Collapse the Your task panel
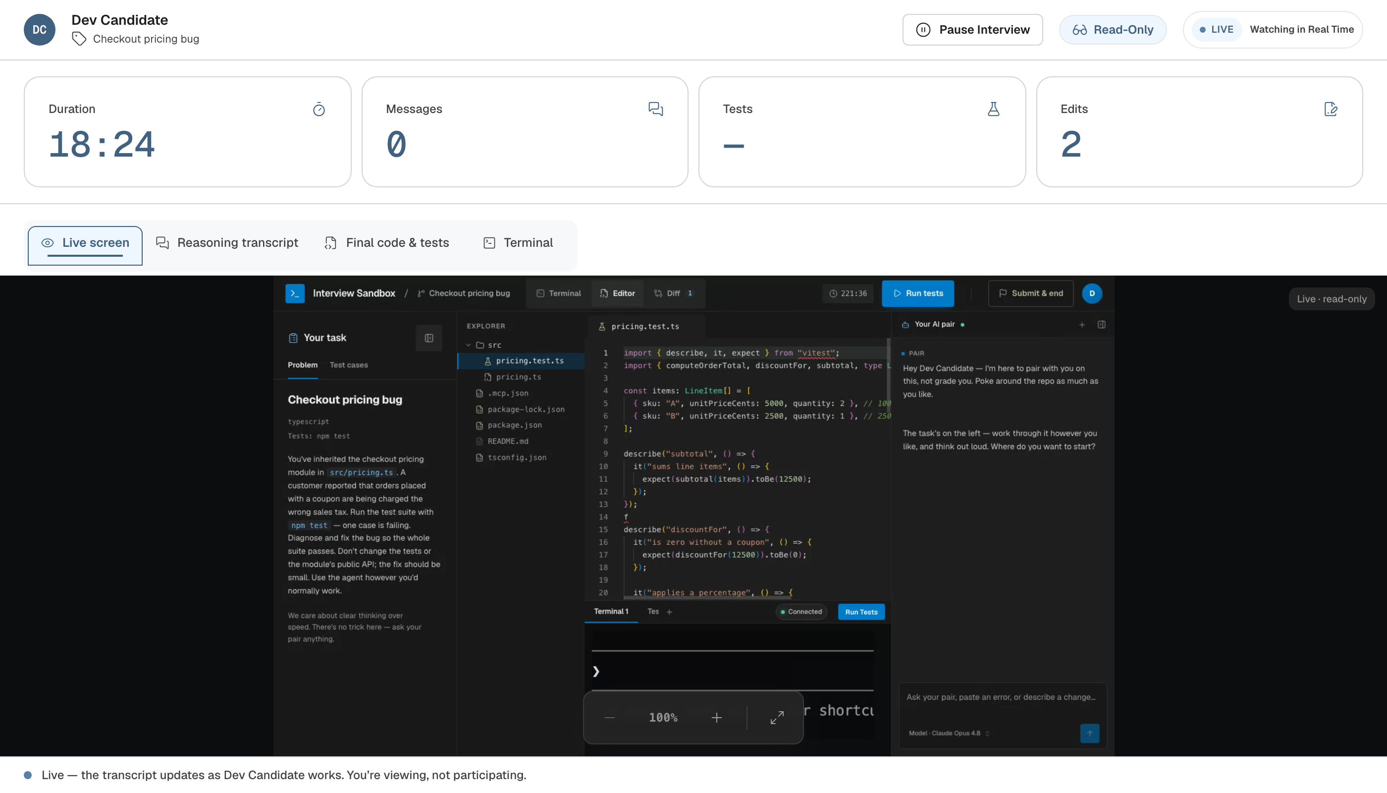1387x793 pixels. [x=428, y=338]
